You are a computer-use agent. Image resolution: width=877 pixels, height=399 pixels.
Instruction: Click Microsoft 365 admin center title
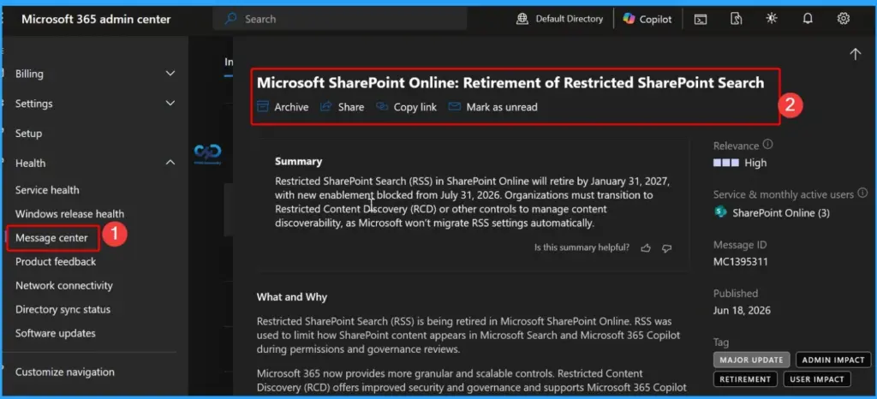point(96,19)
